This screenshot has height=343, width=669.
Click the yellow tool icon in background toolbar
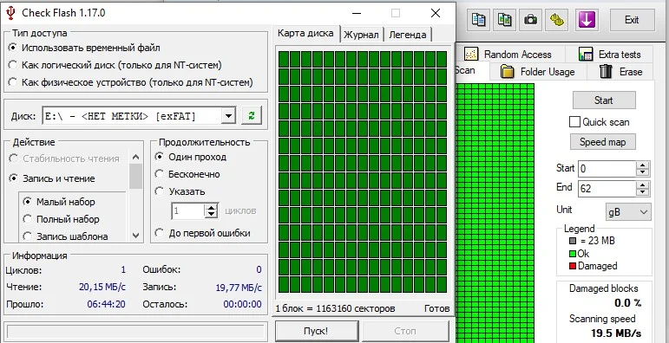(x=557, y=20)
